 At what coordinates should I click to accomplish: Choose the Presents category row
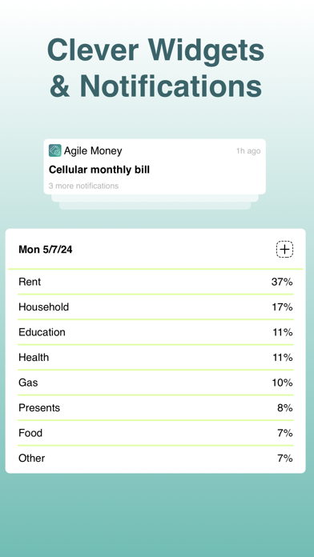coord(155,408)
